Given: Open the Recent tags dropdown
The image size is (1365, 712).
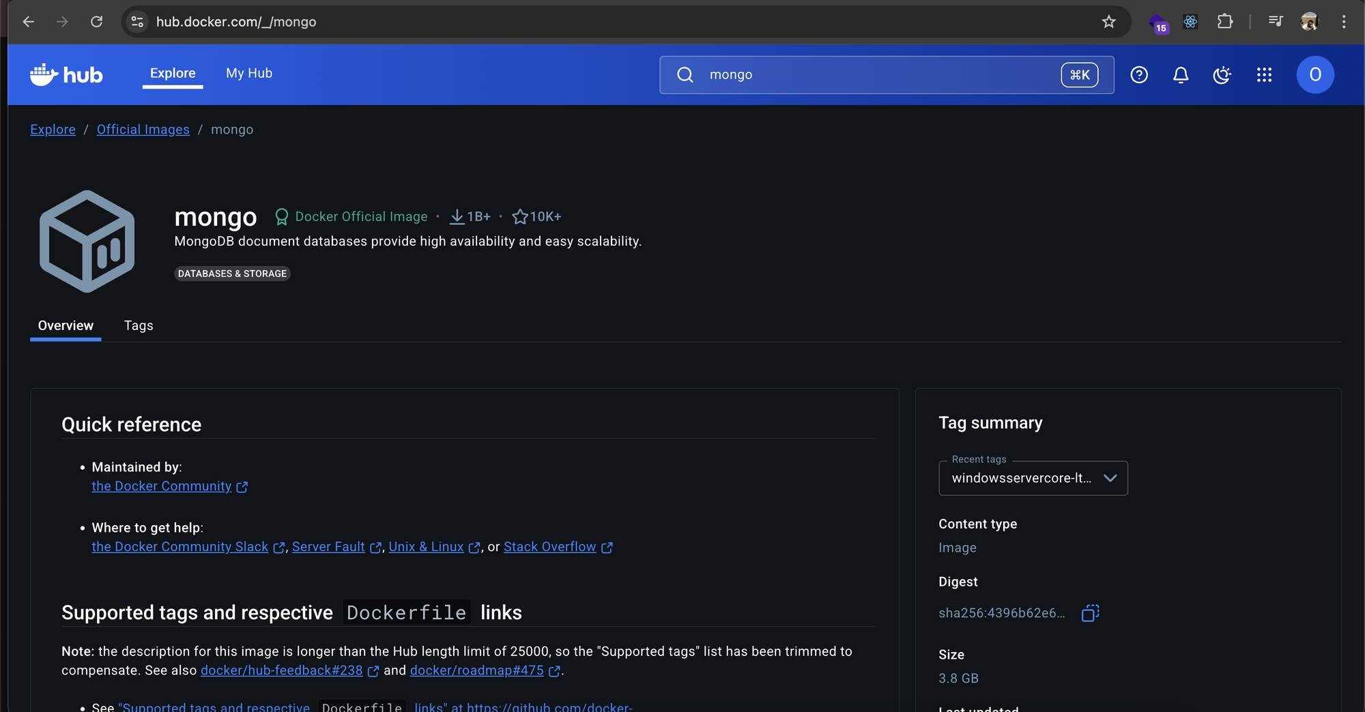Looking at the screenshot, I should point(1032,478).
